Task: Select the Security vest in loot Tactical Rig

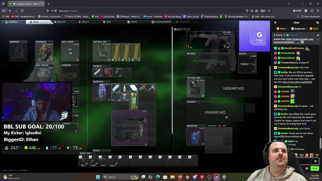Action: tap(196, 88)
